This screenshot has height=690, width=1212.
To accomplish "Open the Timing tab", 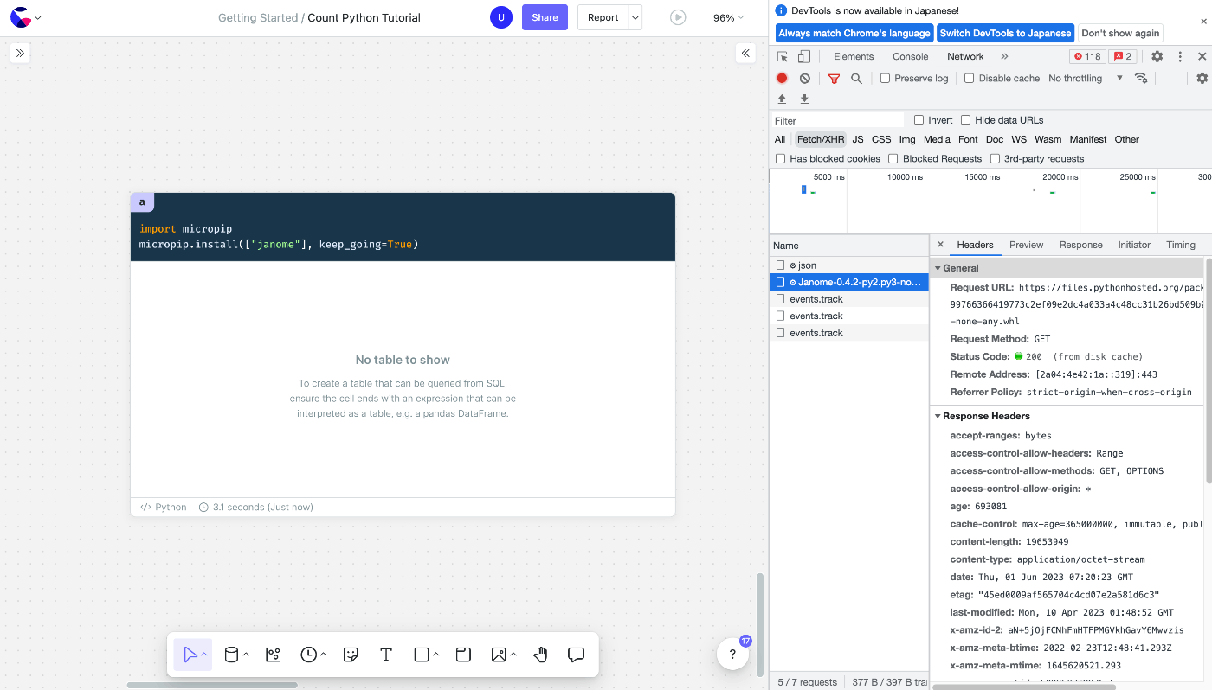I will (1181, 245).
